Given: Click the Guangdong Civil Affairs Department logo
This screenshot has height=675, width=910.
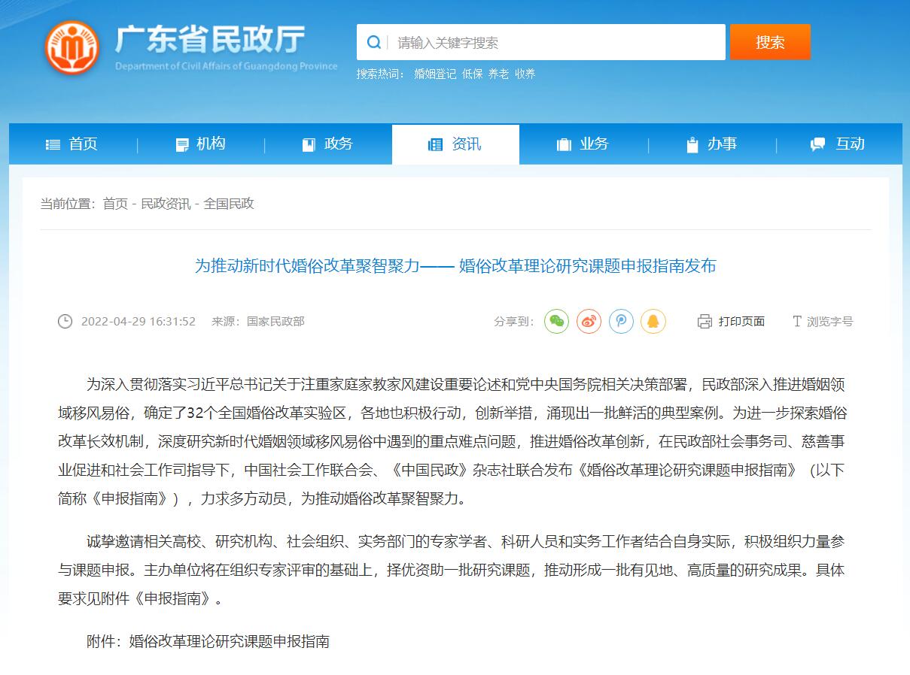Looking at the screenshot, I should 72,47.
